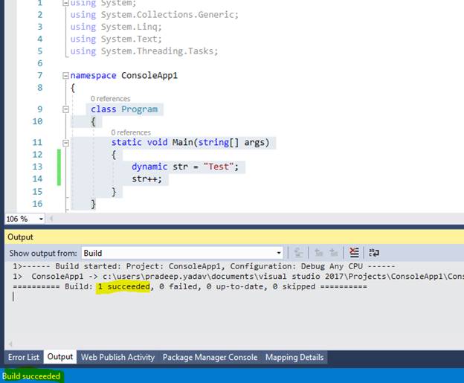
Task: Click the Build started output line
Action: click(204, 266)
